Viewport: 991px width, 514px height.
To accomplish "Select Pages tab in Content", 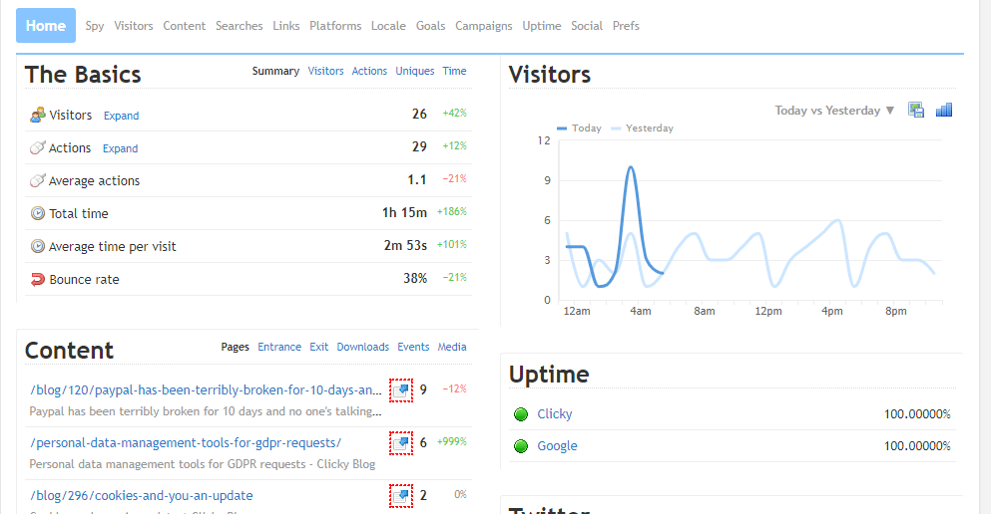I will [x=236, y=347].
